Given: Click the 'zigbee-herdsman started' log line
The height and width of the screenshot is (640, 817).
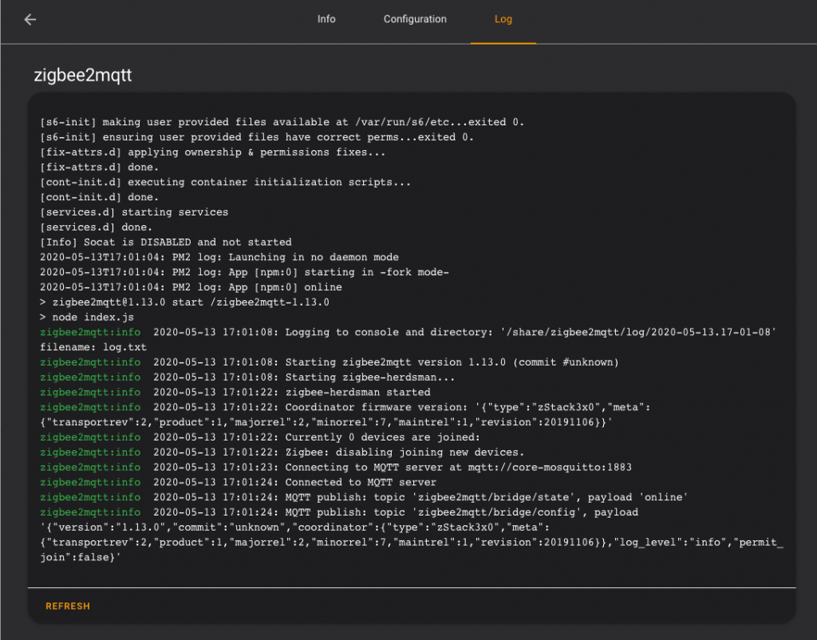Looking at the screenshot, I should 235,393.
